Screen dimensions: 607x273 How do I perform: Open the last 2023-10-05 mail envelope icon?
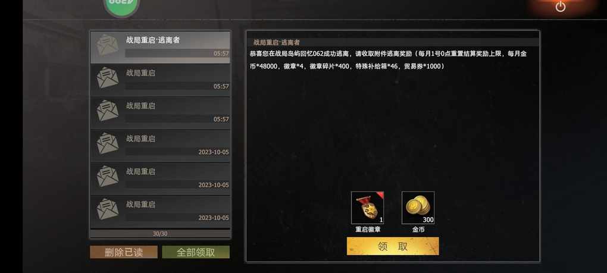(x=107, y=209)
